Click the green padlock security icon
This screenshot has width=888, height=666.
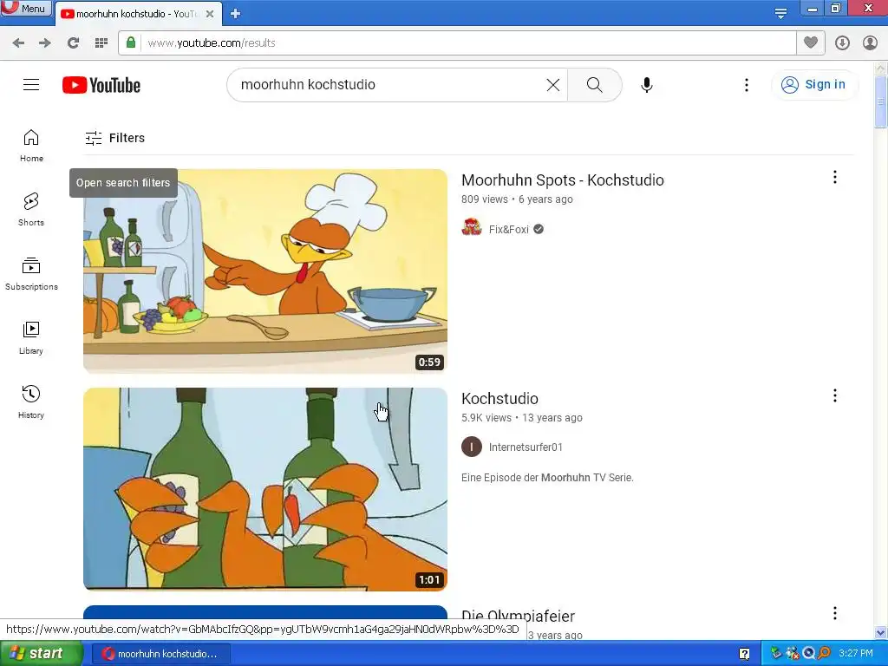[131, 43]
